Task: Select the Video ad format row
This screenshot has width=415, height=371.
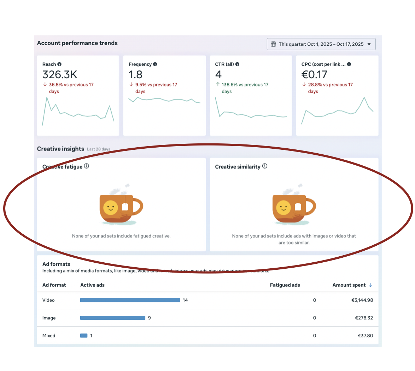Action: 49,300
